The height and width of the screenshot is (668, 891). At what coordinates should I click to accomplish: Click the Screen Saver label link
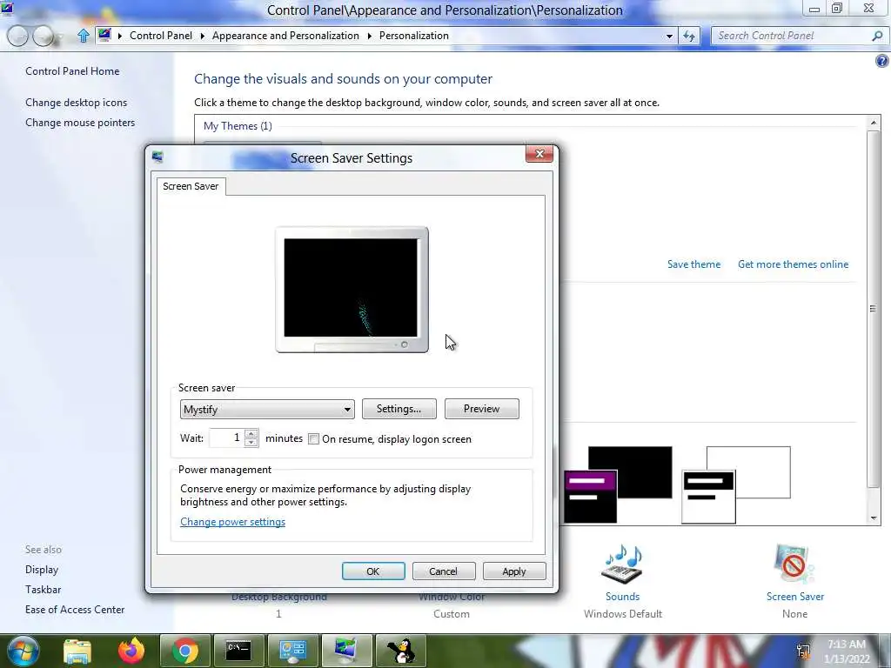pyautogui.click(x=795, y=597)
